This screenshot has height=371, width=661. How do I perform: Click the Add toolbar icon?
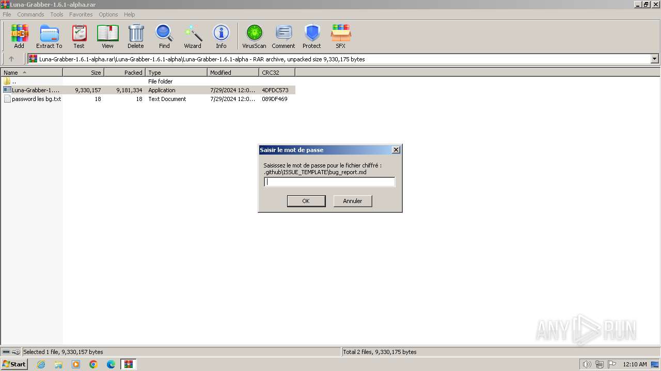19,36
